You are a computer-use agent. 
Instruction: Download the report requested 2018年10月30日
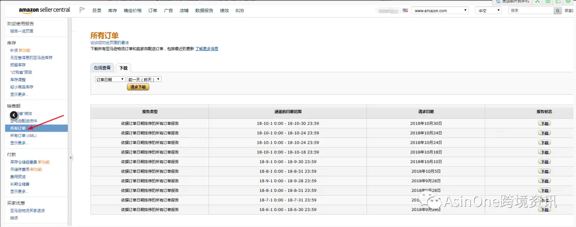[544, 124]
